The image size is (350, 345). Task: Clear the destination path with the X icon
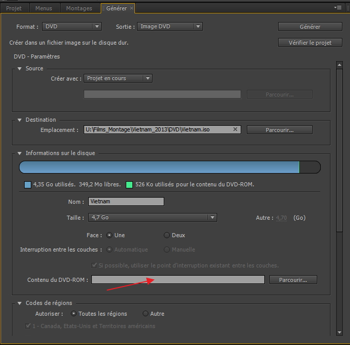point(236,130)
